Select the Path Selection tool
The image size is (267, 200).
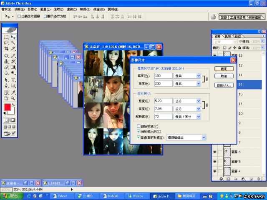(6, 80)
